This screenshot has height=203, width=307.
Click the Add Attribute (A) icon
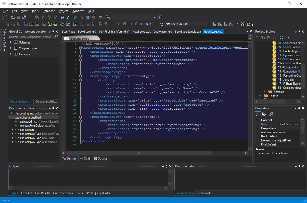(50, 24)
